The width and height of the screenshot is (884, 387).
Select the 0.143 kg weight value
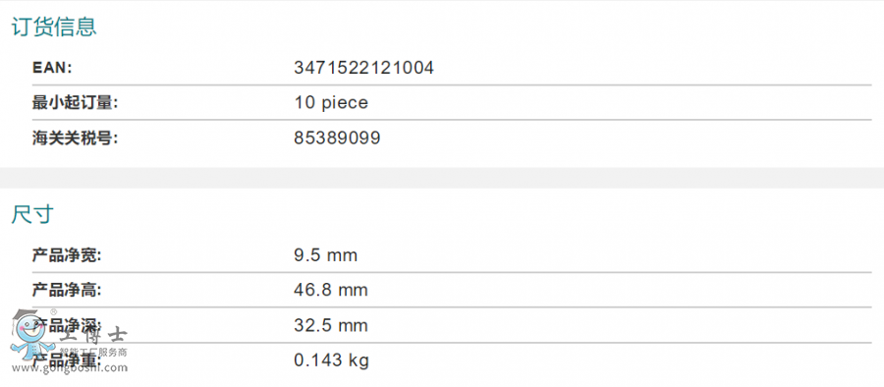coord(332,361)
